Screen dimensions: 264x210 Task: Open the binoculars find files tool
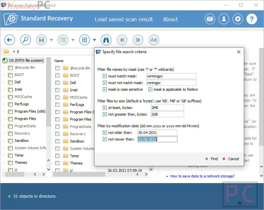point(106,40)
